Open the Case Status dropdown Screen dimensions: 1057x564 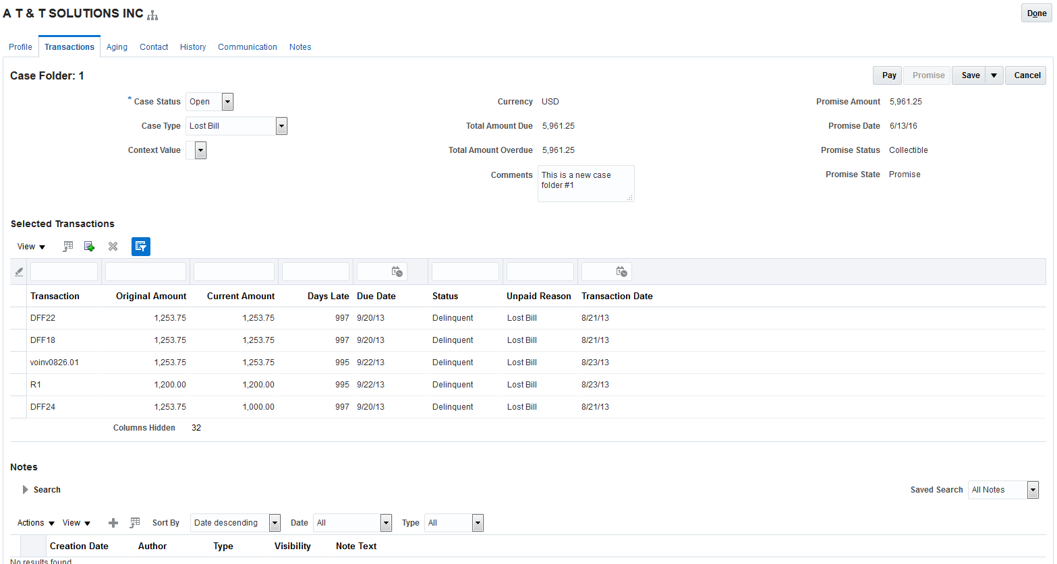pyautogui.click(x=228, y=102)
